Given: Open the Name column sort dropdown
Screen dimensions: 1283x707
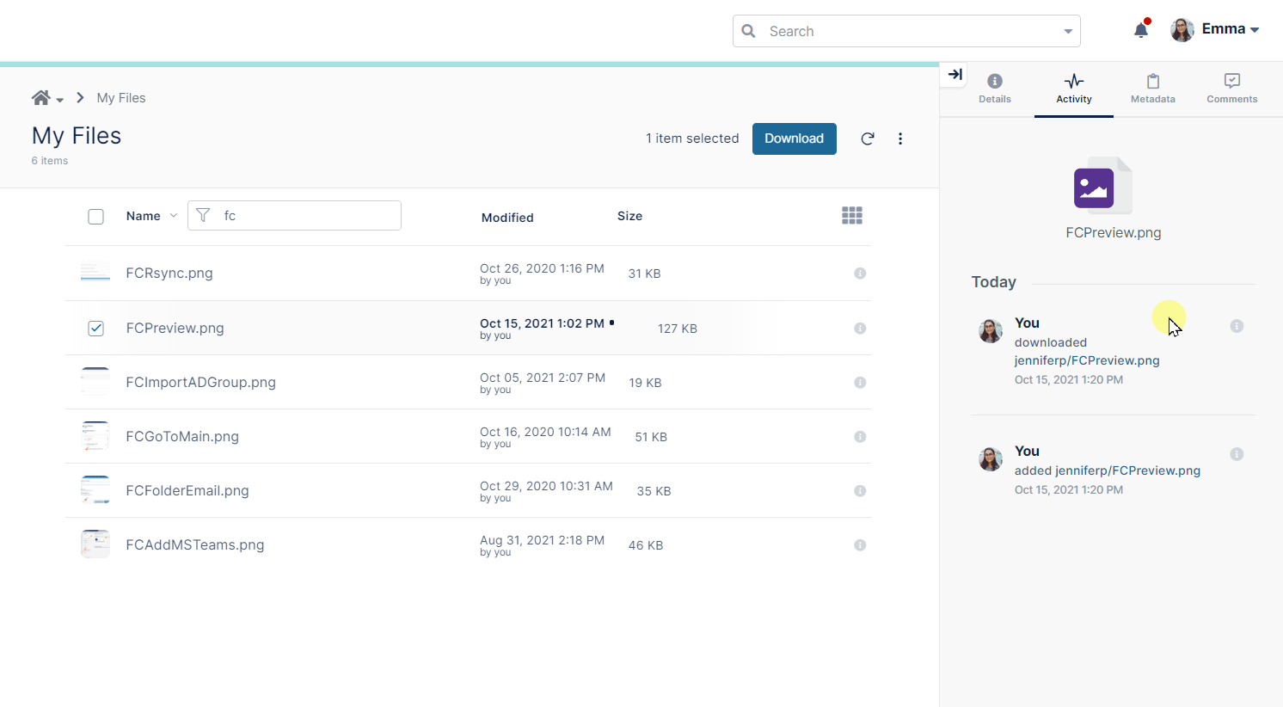Looking at the screenshot, I should click(x=173, y=216).
